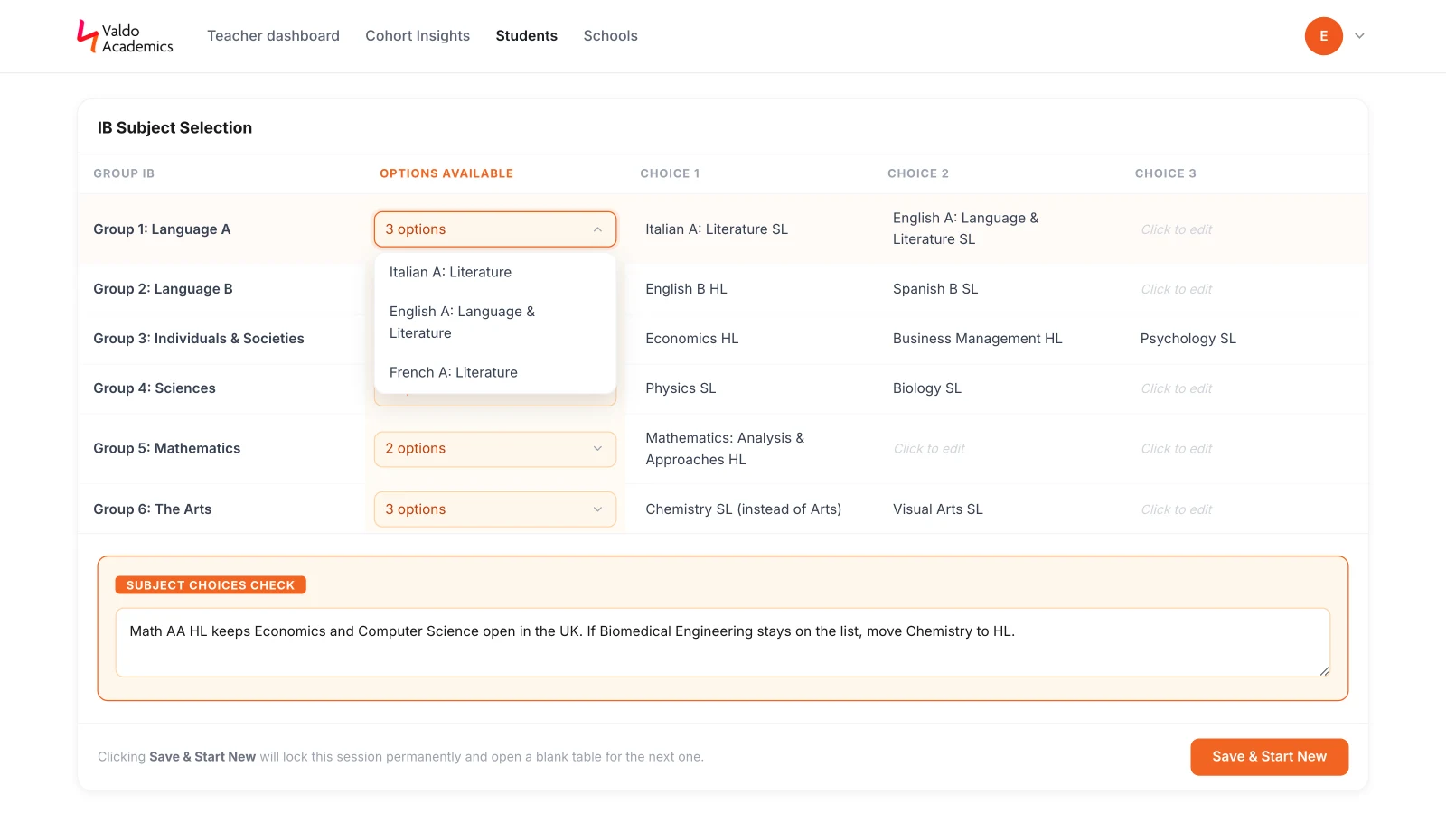1446x813 pixels.
Task: Grab the text area resize handle
Action: coord(1324,671)
